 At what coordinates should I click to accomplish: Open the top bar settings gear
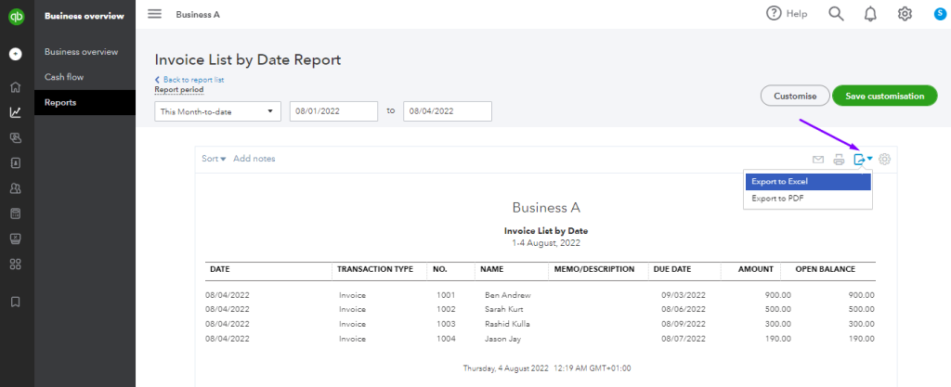point(905,14)
